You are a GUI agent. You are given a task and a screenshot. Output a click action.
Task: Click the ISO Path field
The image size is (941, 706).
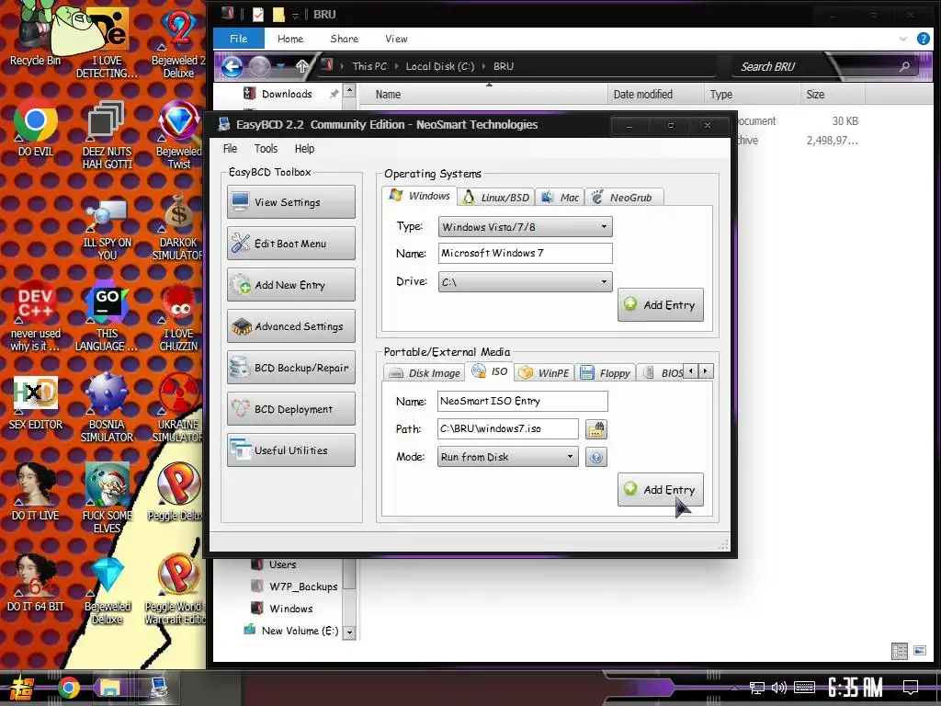point(507,428)
